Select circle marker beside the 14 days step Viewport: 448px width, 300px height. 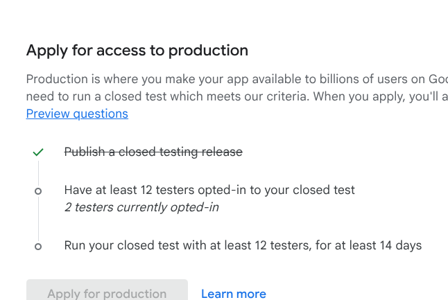tap(38, 246)
